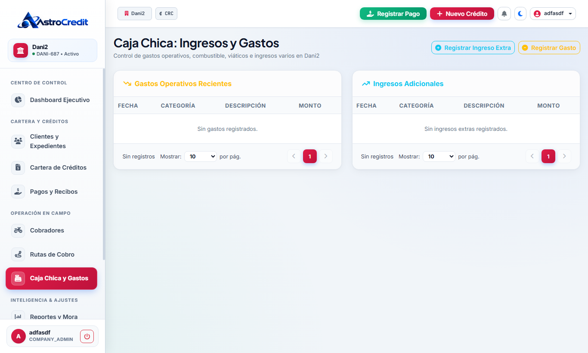
Task: Click the downward trend icon beside Gastos Operativos
Action: (x=127, y=84)
